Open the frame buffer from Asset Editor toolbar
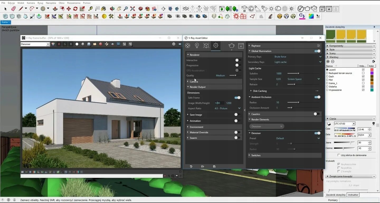This screenshot has width=380, height=203. pos(241,46)
